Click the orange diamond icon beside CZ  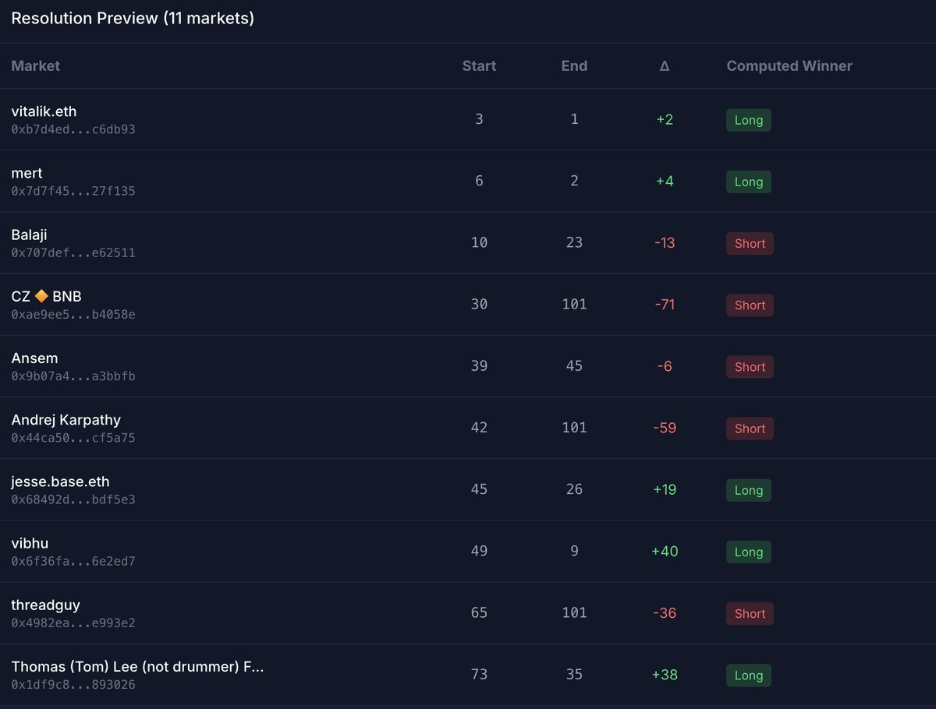point(41,296)
